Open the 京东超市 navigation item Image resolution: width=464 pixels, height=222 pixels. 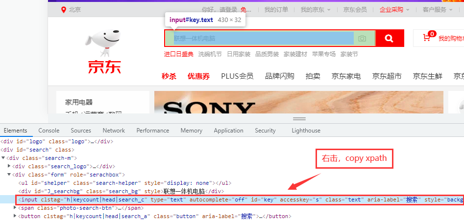tap(387, 76)
